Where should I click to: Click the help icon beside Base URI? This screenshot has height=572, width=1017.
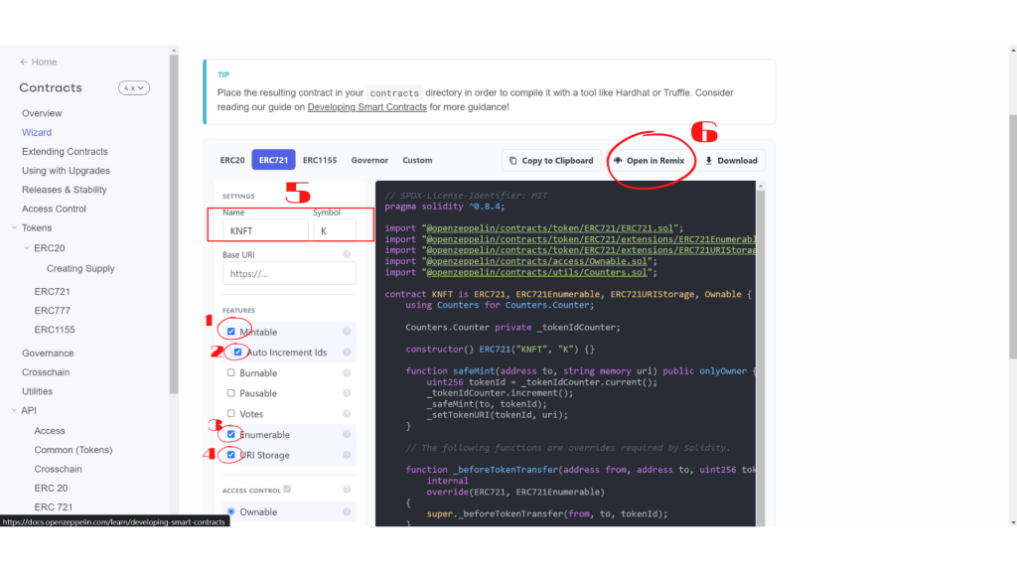pyautogui.click(x=347, y=254)
